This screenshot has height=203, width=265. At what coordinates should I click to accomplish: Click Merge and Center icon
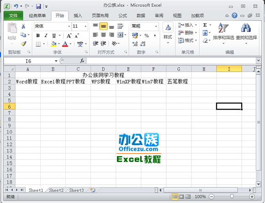(x=120, y=35)
